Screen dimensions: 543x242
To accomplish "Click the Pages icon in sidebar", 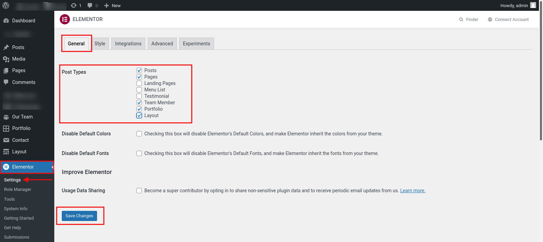I will 6,70.
